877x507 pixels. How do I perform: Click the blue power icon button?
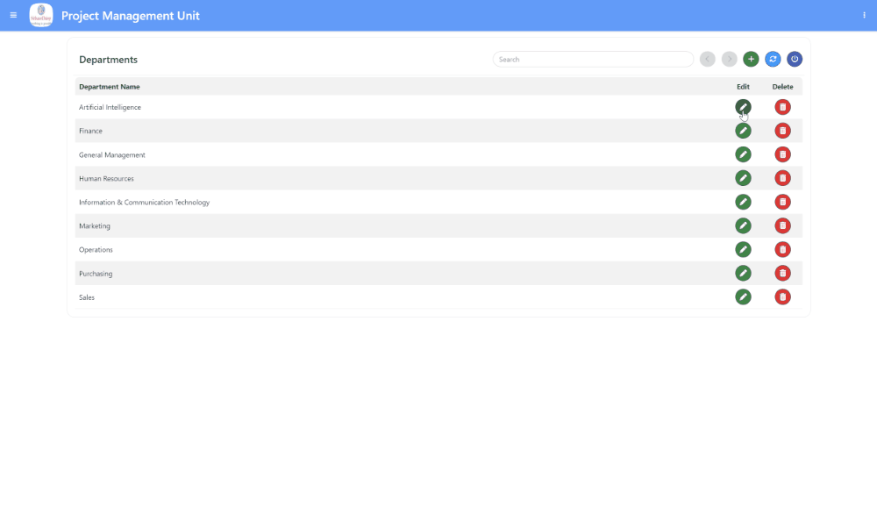795,59
